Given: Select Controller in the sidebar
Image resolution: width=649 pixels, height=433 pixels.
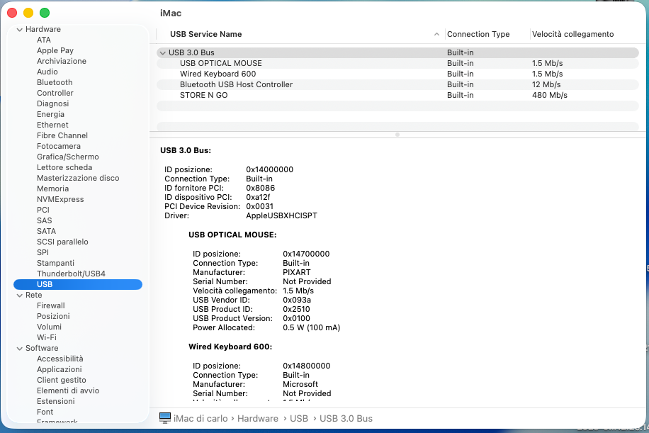Looking at the screenshot, I should click(x=55, y=93).
